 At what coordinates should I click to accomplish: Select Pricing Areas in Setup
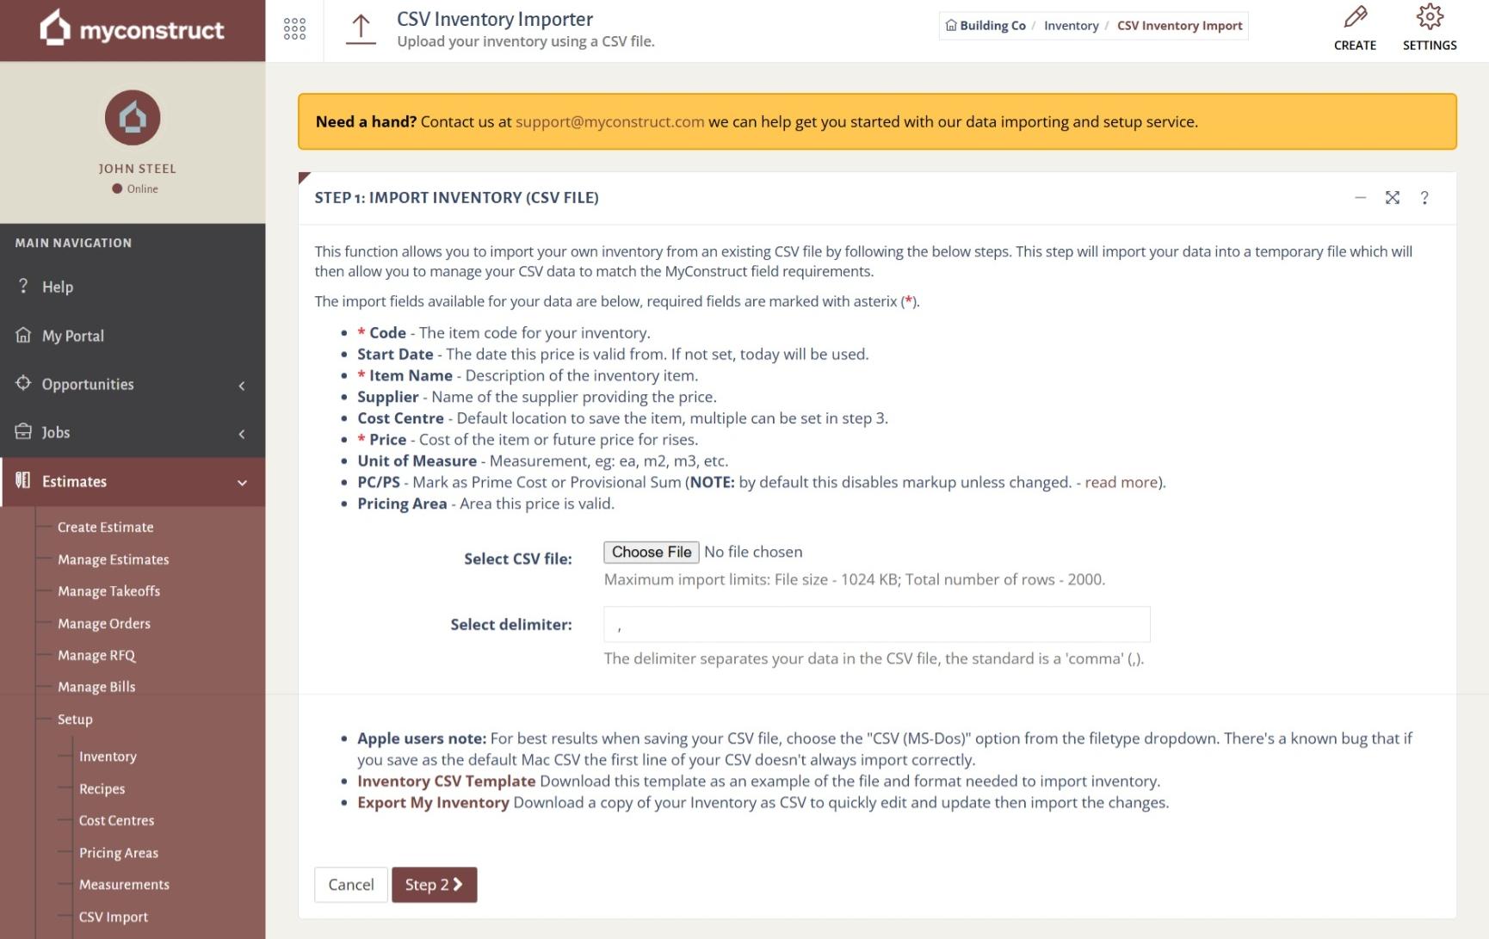click(119, 853)
